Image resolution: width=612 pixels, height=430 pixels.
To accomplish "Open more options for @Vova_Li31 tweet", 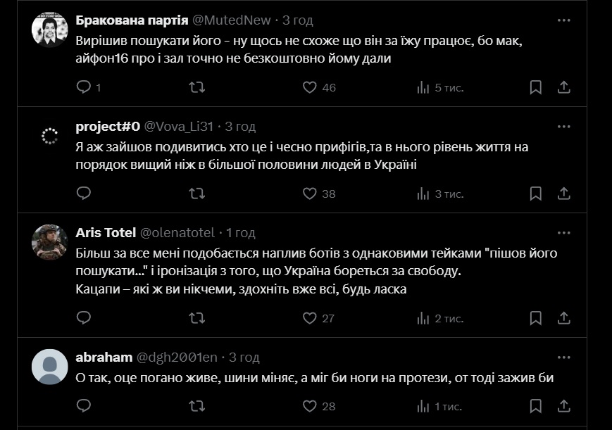I will [563, 127].
